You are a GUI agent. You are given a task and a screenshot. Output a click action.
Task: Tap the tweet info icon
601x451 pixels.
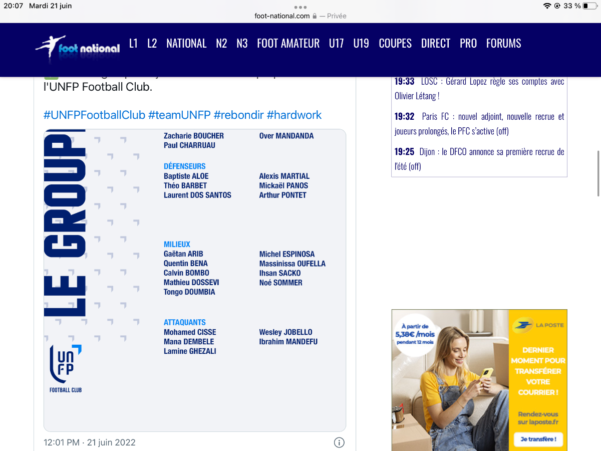(339, 442)
